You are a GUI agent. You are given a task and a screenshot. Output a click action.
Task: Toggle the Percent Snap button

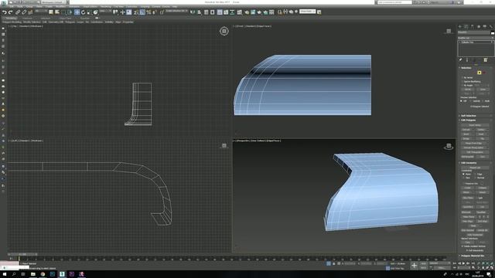click(x=148, y=12)
